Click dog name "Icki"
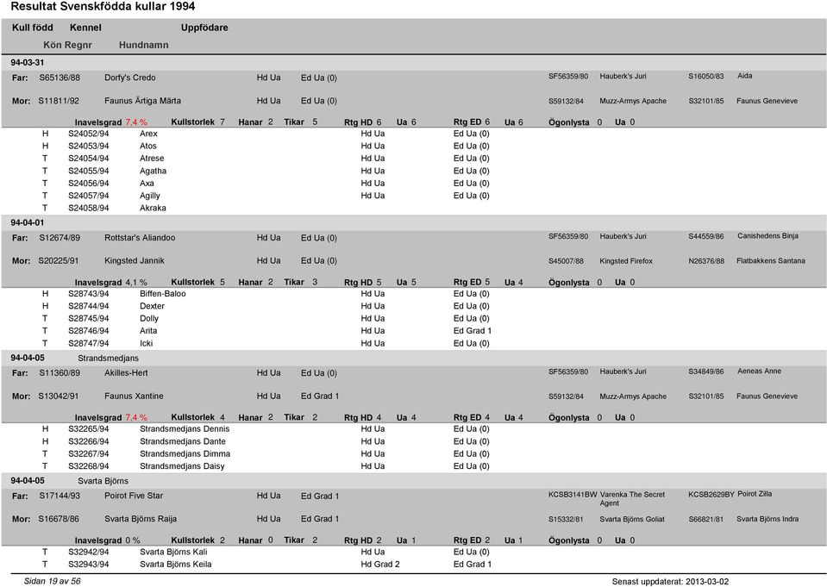 pyautogui.click(x=146, y=343)
